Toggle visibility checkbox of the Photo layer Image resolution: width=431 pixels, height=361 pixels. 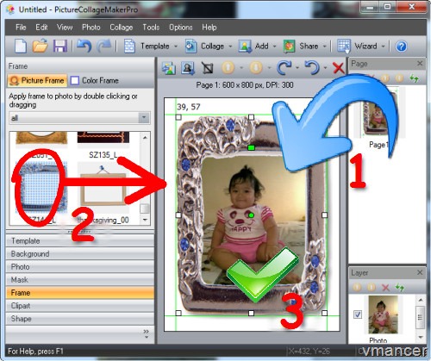pos(358,314)
